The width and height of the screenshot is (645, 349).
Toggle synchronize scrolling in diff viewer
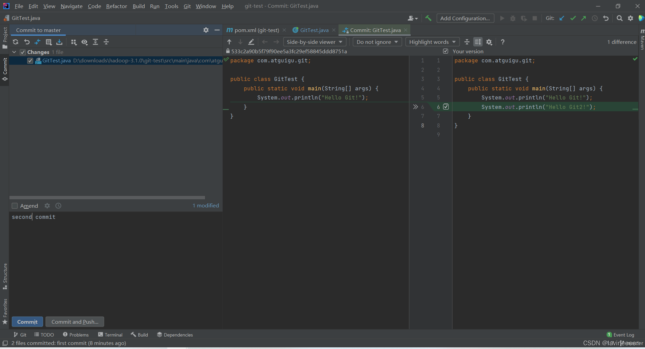click(x=478, y=42)
